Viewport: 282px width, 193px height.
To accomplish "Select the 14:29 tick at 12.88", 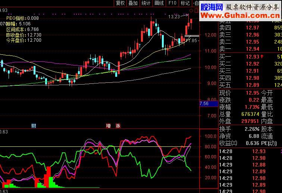I will [x=250, y=165].
